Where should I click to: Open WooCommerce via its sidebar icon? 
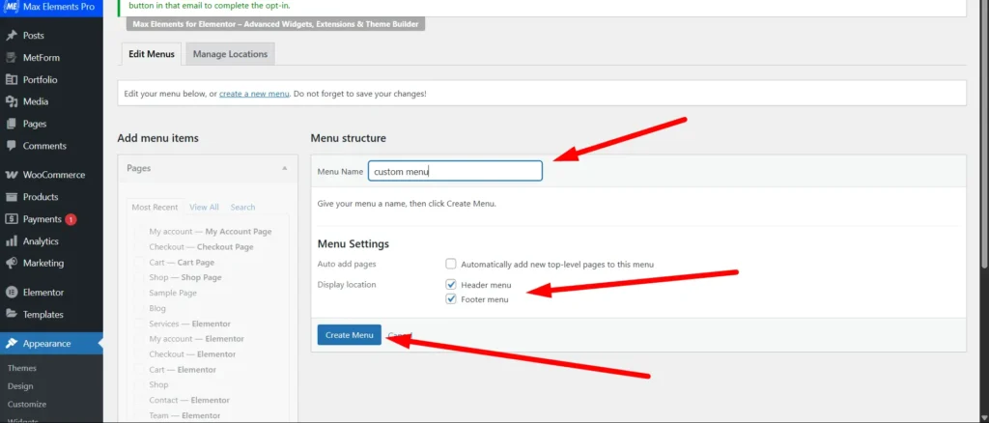(x=12, y=175)
